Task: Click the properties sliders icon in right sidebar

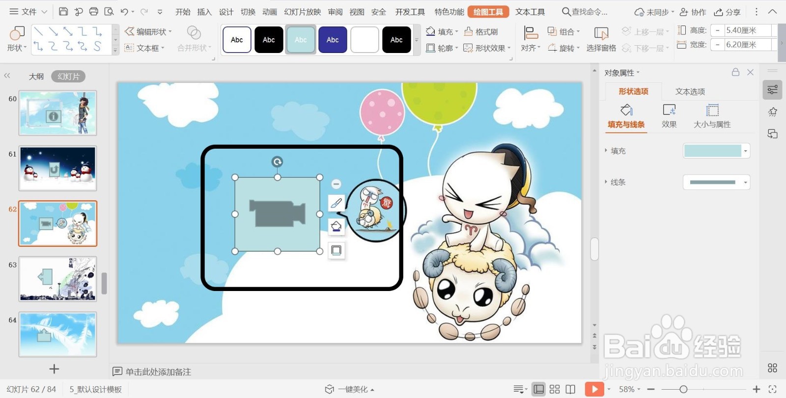Action: click(772, 89)
